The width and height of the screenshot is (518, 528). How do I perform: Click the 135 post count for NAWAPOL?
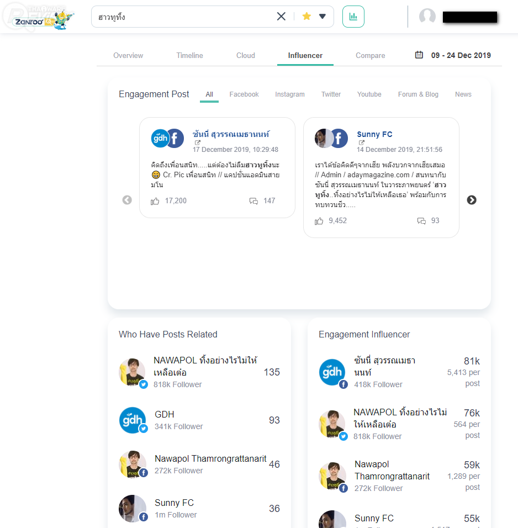[272, 372]
